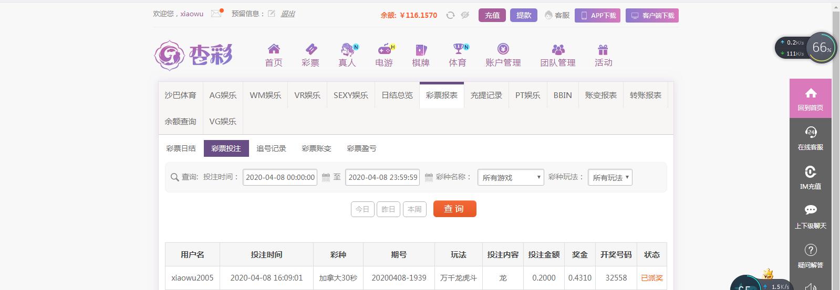Click the 已派奖 status text
The width and height of the screenshot is (840, 290).
pyautogui.click(x=652, y=278)
